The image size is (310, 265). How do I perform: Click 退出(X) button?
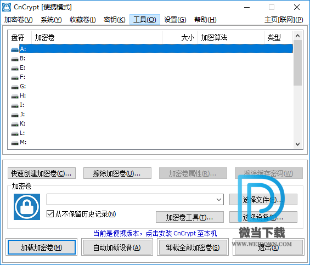click(268, 247)
